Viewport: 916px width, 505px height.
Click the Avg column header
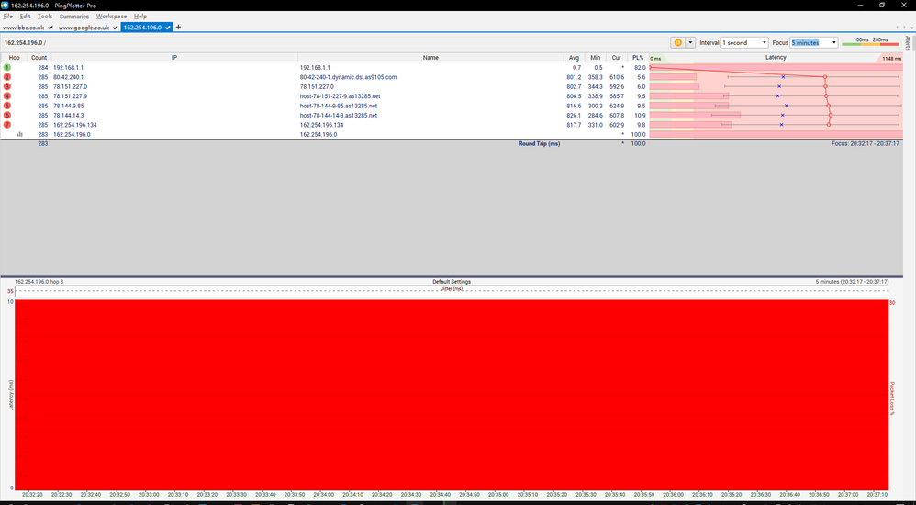(575, 58)
